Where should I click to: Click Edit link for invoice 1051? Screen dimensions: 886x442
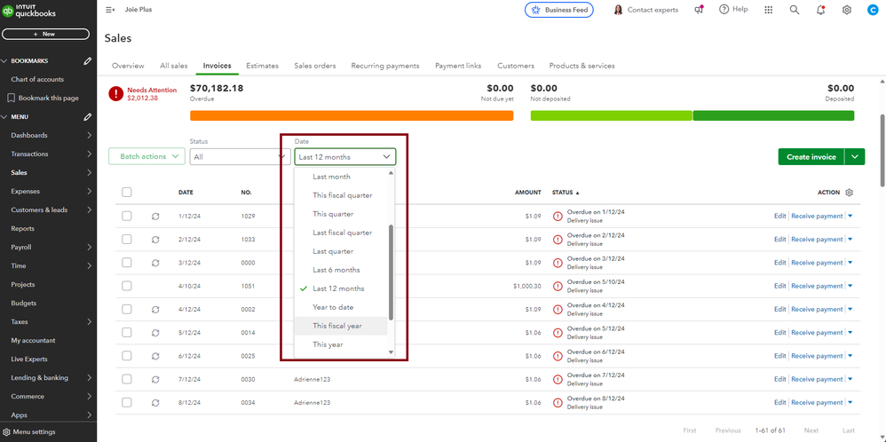[779, 286]
